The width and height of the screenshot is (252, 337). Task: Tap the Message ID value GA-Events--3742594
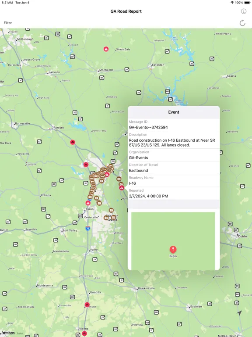coord(148,127)
